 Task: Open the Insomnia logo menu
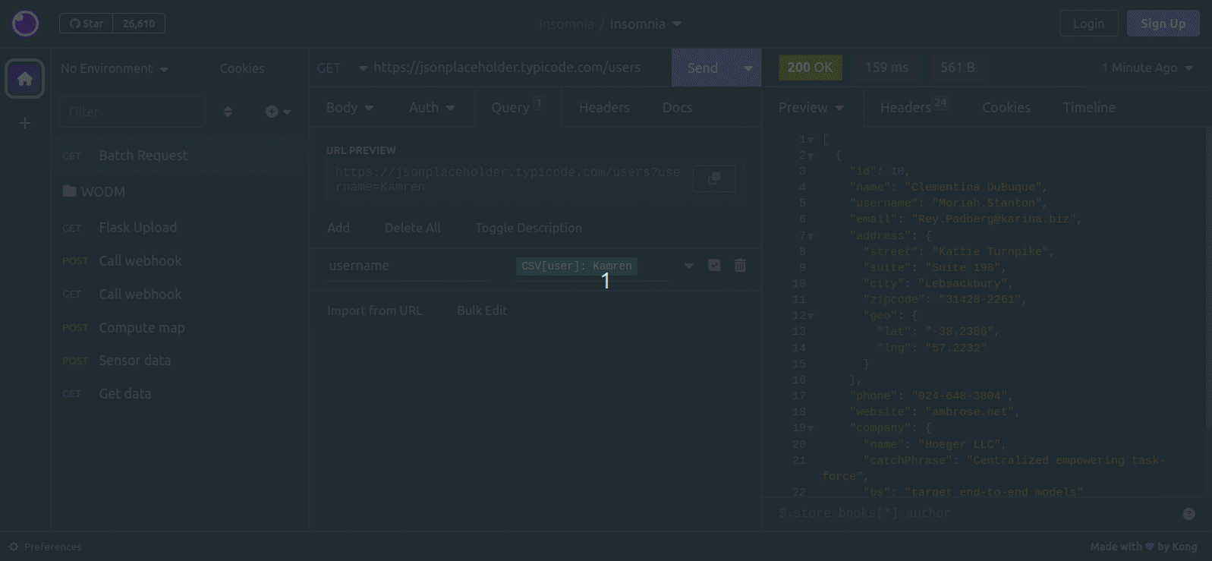tap(25, 24)
